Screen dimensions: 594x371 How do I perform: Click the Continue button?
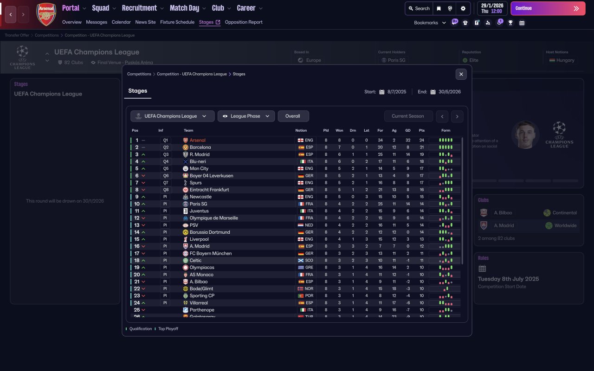coord(548,8)
